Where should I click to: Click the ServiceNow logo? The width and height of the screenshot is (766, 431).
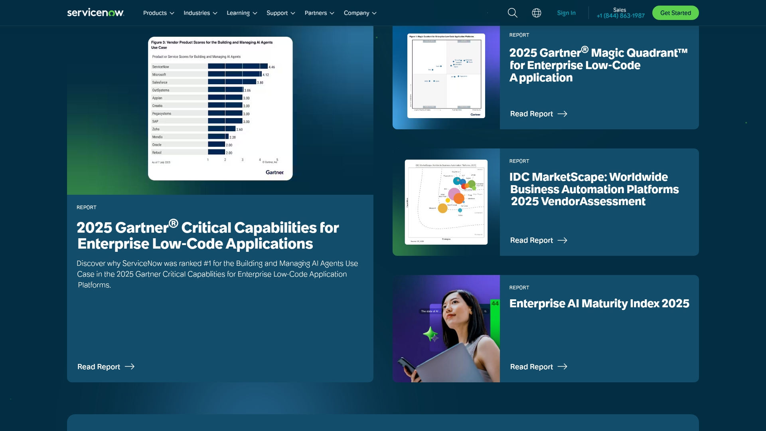[95, 12]
